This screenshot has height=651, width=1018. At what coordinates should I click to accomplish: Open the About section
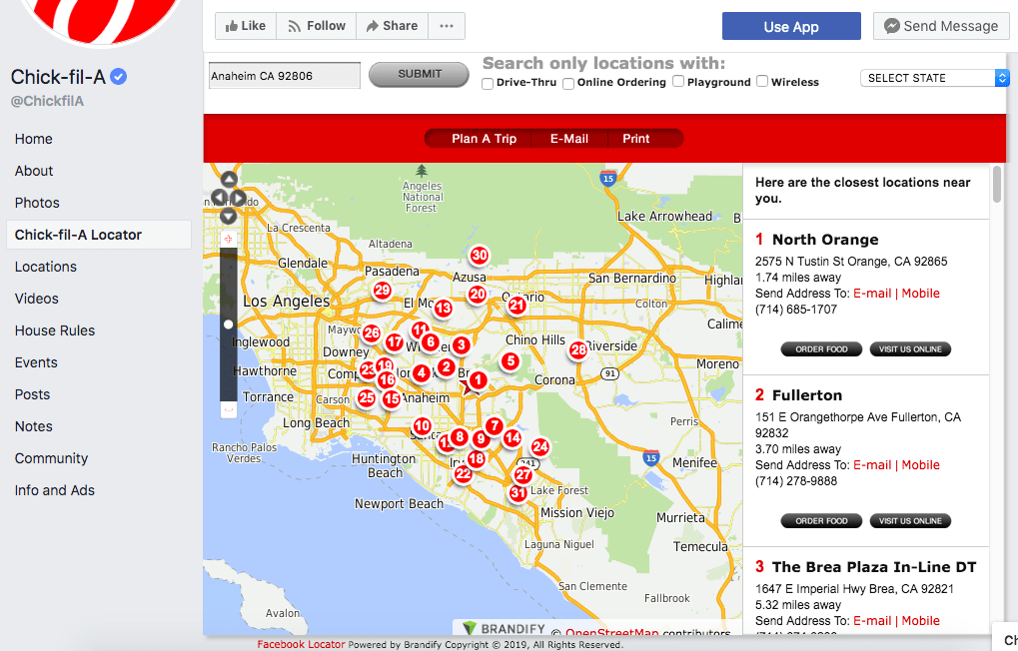pyautogui.click(x=34, y=171)
